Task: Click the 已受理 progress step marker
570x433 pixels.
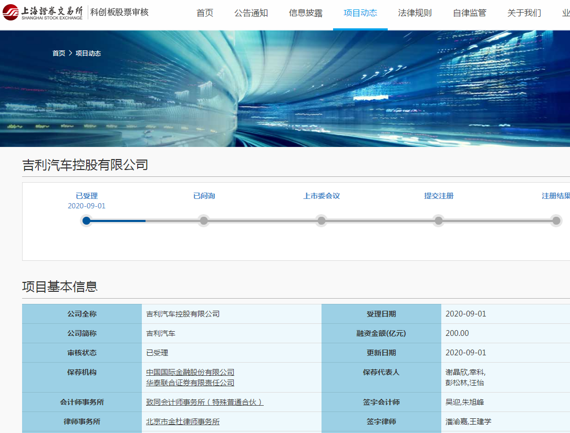Action: tap(87, 220)
